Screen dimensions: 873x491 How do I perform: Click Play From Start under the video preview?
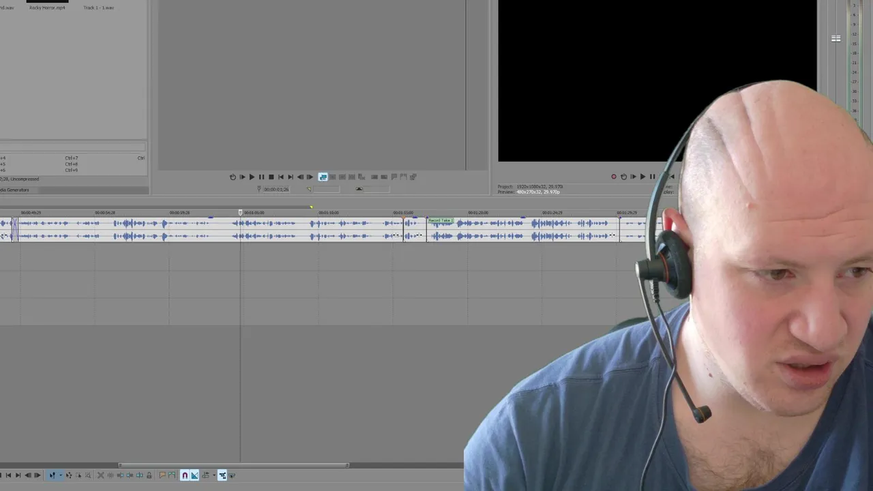coord(633,177)
